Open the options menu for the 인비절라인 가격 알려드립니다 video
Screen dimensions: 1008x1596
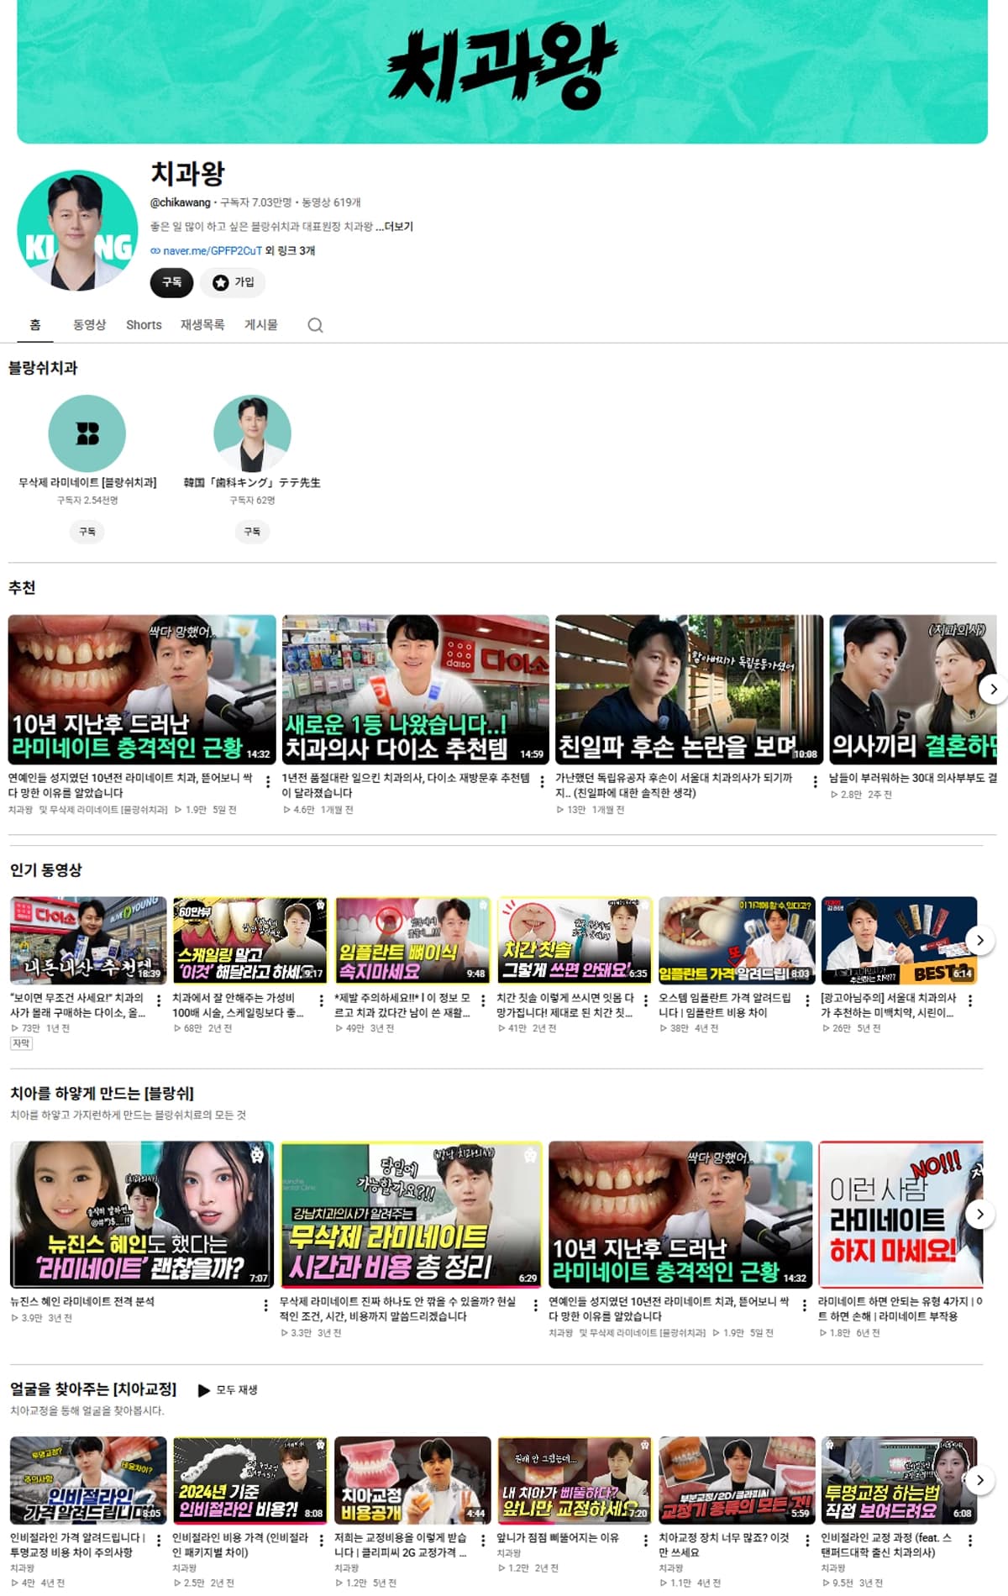159,1541
